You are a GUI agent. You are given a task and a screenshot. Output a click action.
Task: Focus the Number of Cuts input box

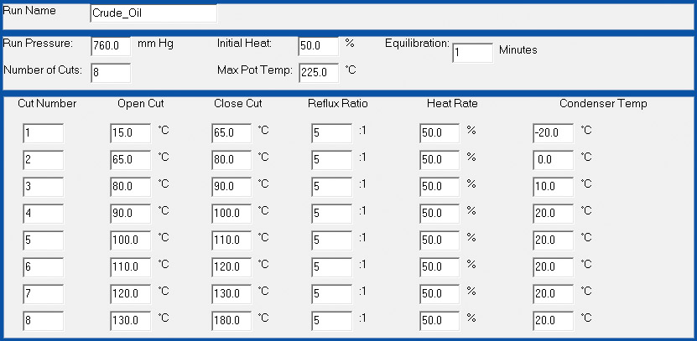coord(111,73)
